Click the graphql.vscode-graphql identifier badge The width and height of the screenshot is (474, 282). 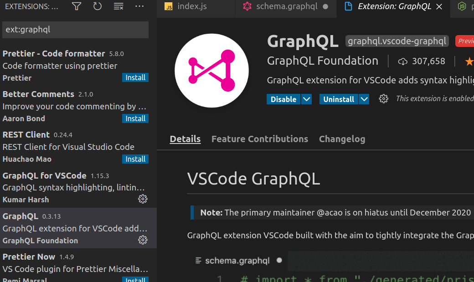click(x=397, y=41)
